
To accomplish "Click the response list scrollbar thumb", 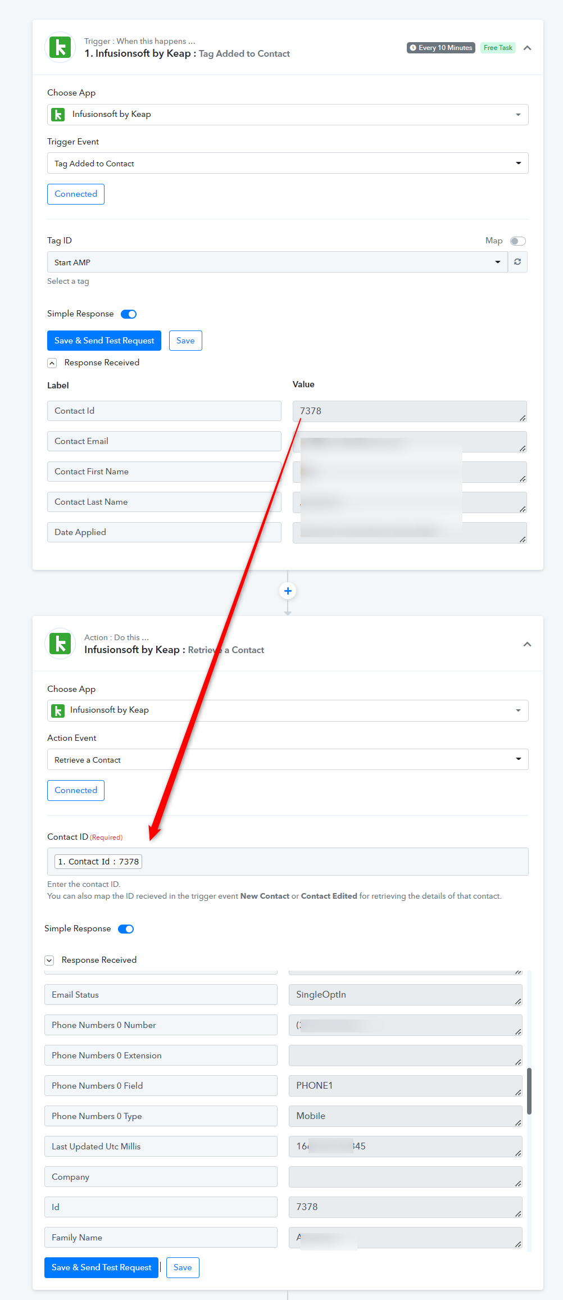I will tap(529, 1091).
